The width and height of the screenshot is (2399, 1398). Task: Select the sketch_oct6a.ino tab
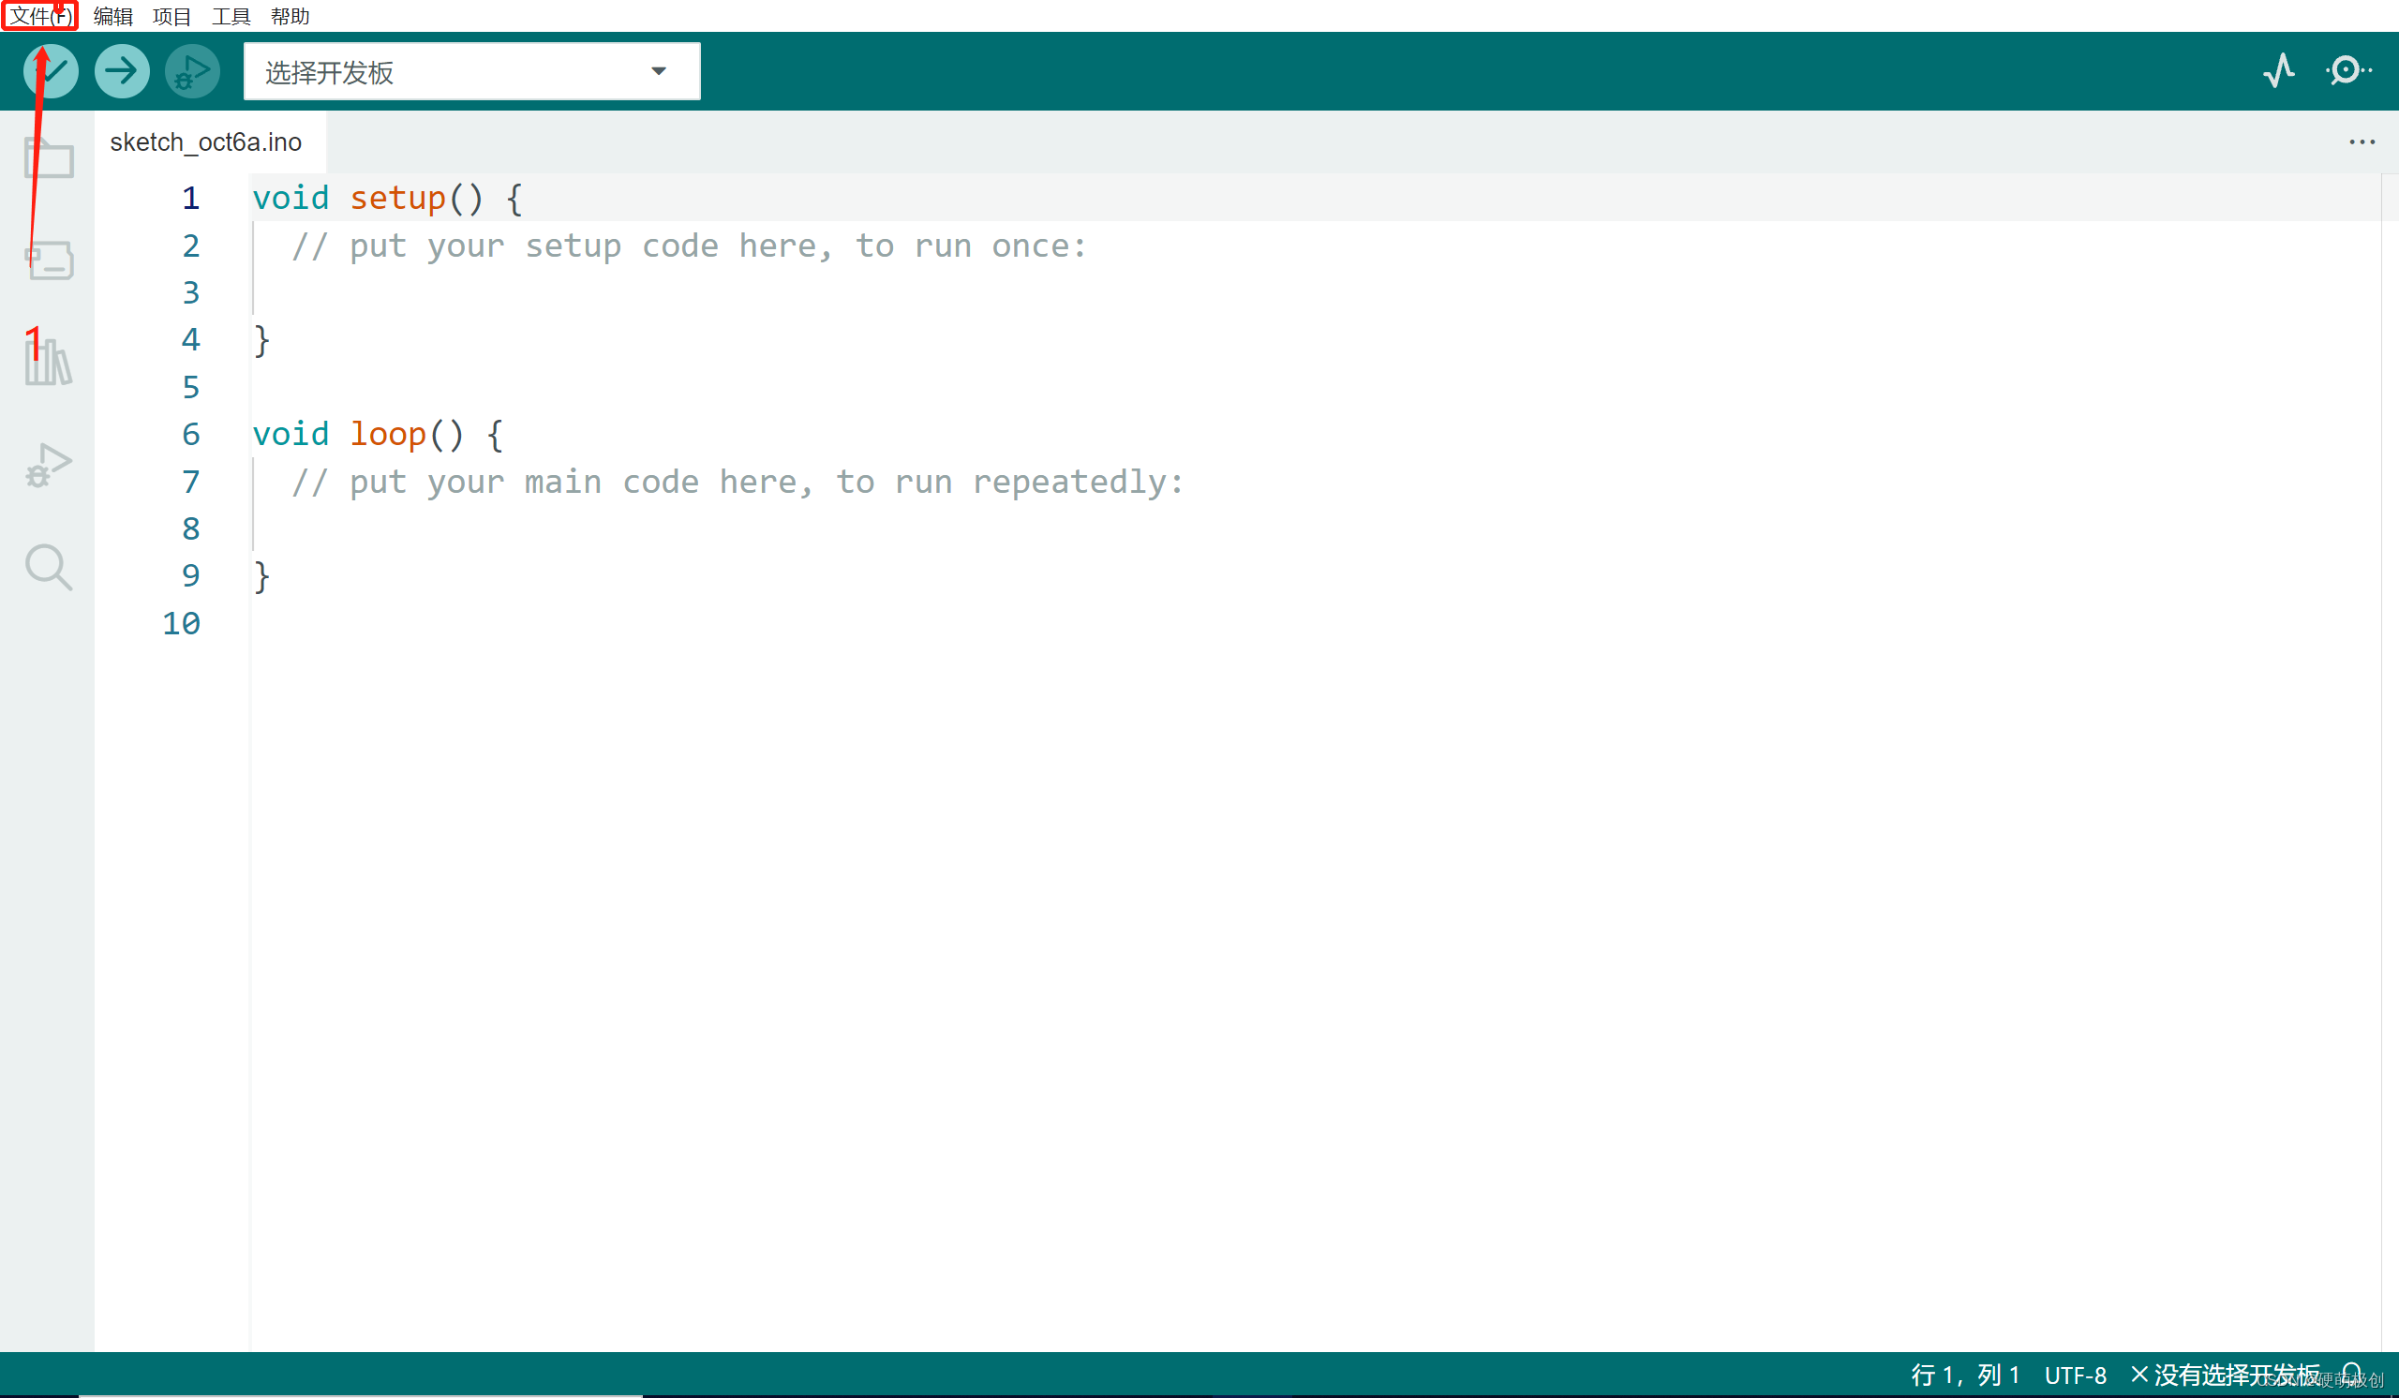pos(205,142)
